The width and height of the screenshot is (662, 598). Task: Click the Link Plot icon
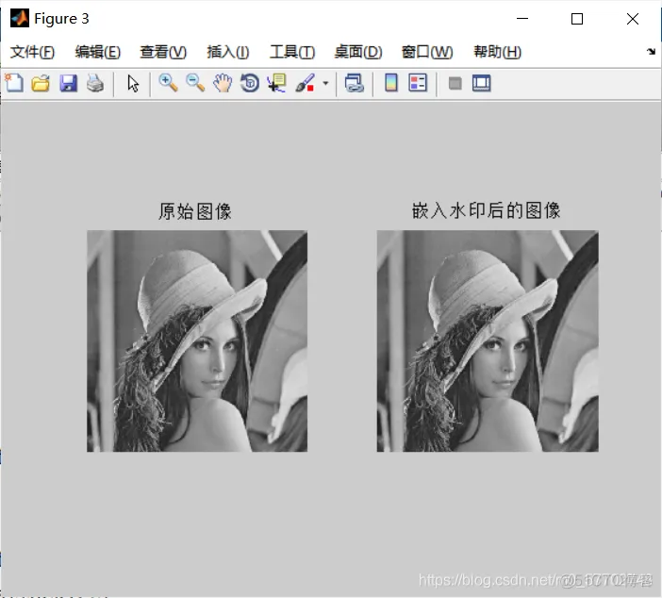pyautogui.click(x=355, y=83)
